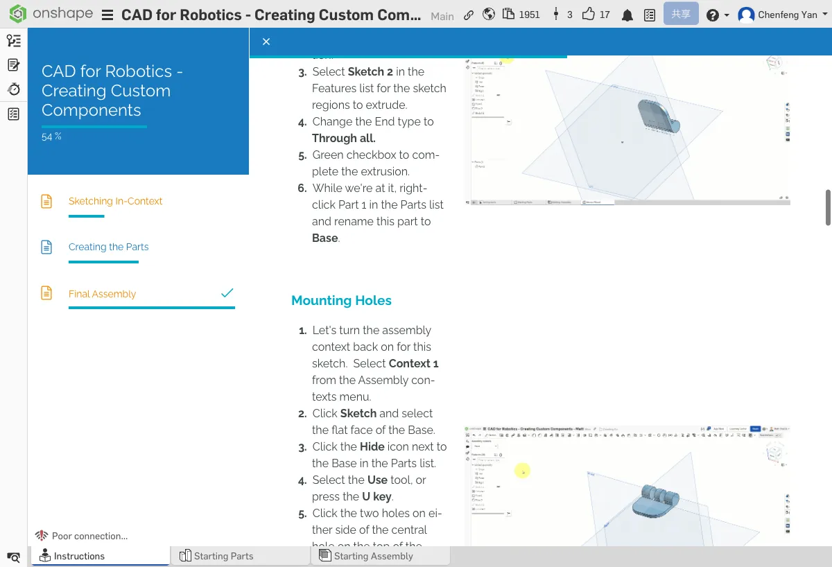Viewport: 832px width, 567px height.
Task: Open the document link icon
Action: point(469,15)
